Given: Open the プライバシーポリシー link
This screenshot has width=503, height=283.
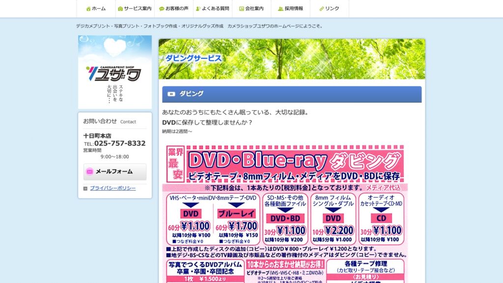Looking at the screenshot, I should pos(112,188).
